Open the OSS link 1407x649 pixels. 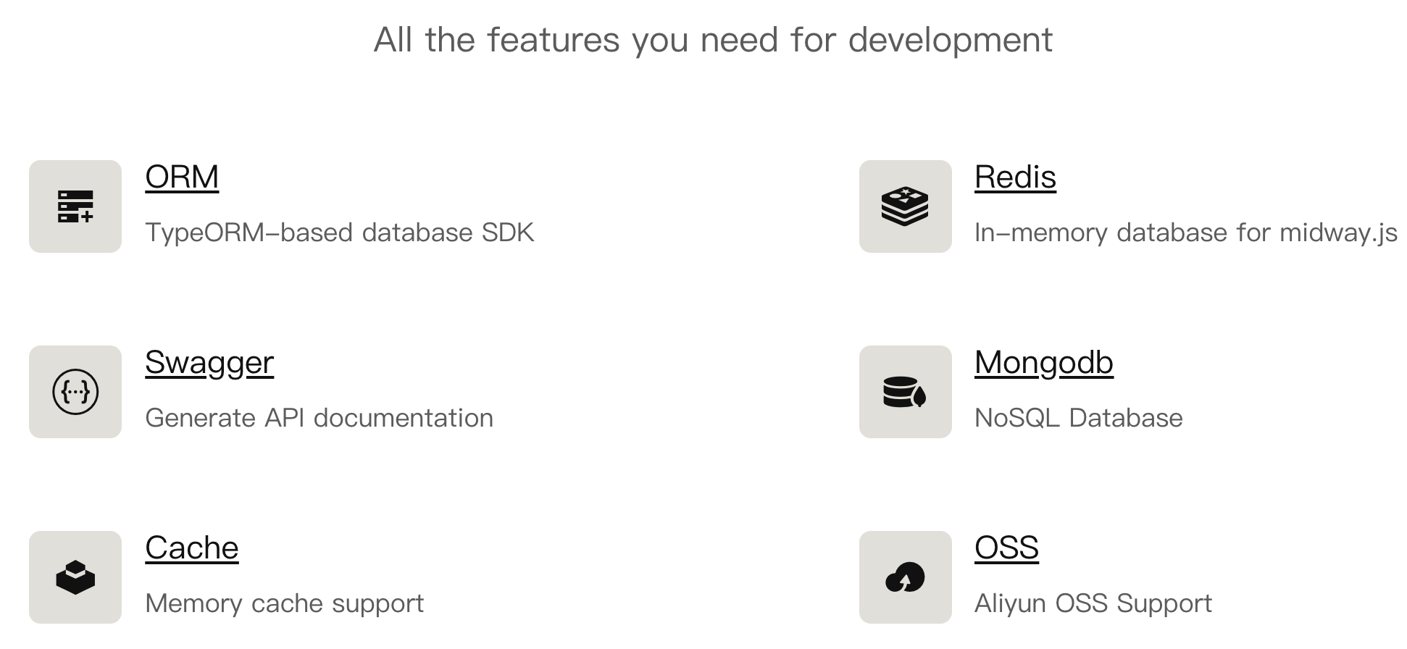(x=1006, y=548)
